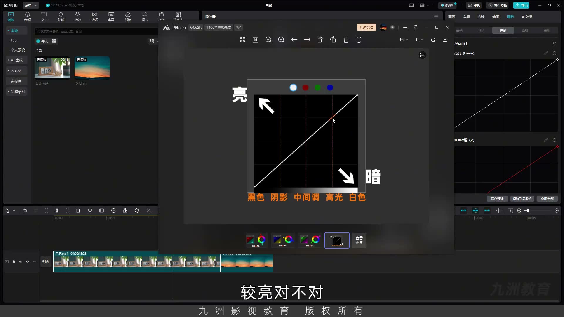Switch to the AI效果 tab
The height and width of the screenshot is (317, 564).
(x=527, y=17)
